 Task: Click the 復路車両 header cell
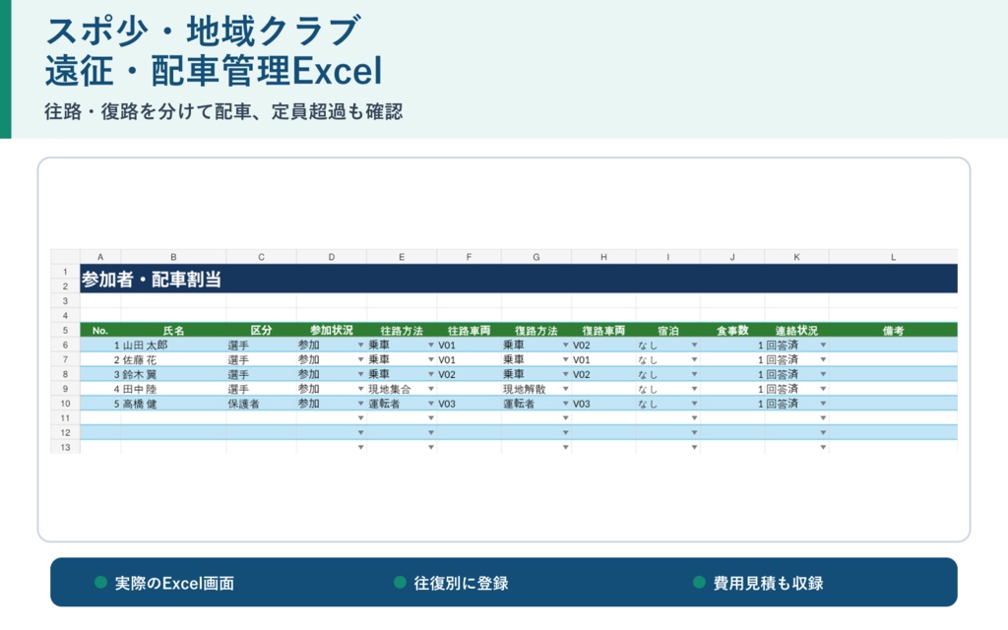(x=603, y=331)
